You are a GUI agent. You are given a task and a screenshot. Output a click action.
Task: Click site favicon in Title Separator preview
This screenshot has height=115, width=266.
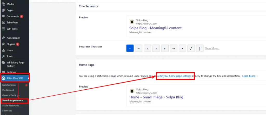pos(132,22)
